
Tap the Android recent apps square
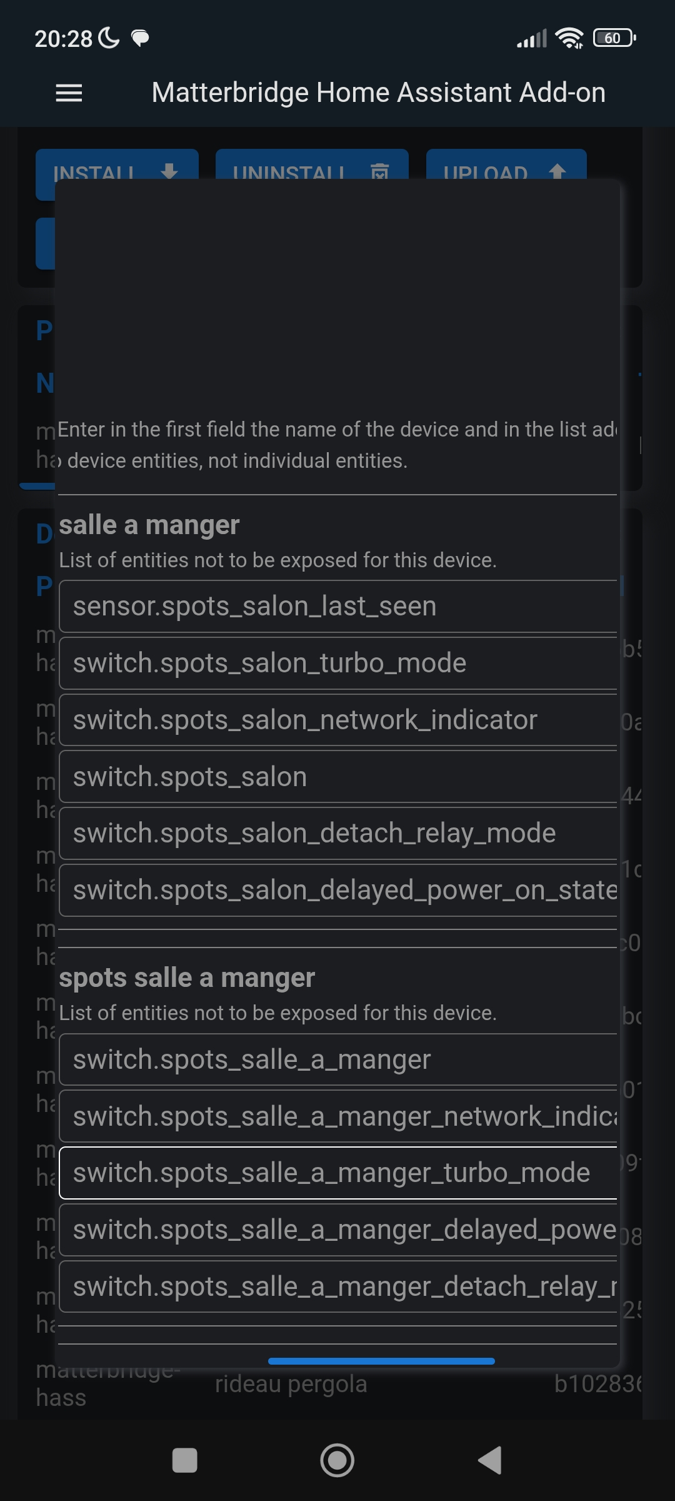point(184,1460)
